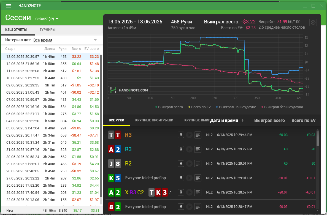The image size is (327, 215).
Task: Sort sessions by Длина column
Action: coord(50,48)
